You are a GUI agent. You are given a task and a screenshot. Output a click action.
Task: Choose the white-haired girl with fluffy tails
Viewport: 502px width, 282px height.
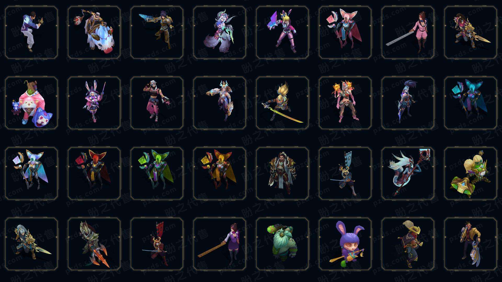[220, 33]
